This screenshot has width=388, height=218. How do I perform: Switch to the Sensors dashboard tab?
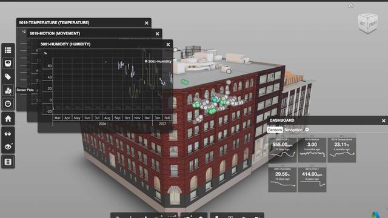pos(275,130)
